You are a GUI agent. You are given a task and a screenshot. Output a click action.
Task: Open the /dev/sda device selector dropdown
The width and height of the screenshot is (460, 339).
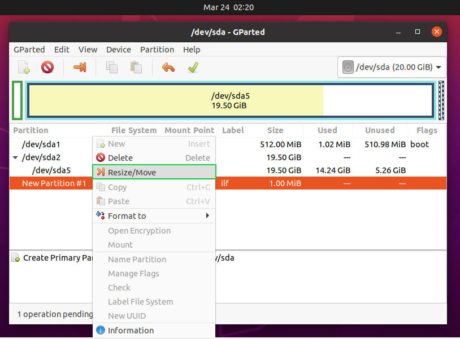coord(392,67)
